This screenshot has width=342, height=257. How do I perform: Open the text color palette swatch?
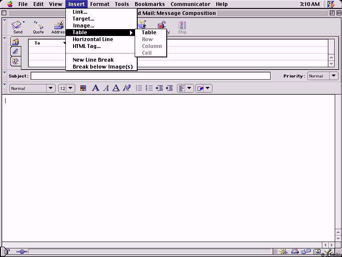(x=83, y=88)
